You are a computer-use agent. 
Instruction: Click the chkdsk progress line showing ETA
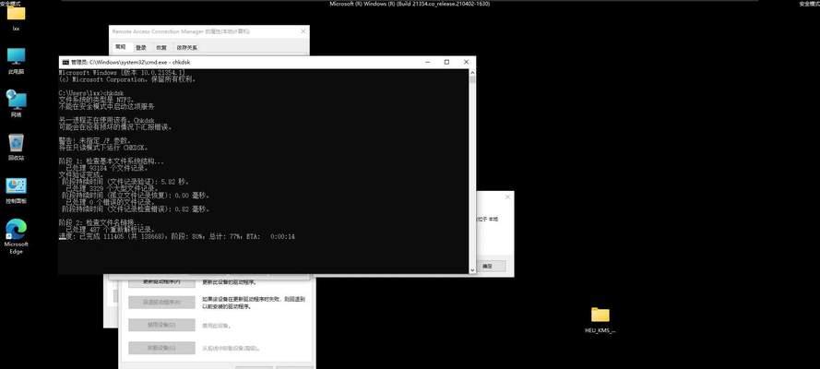tap(177, 237)
